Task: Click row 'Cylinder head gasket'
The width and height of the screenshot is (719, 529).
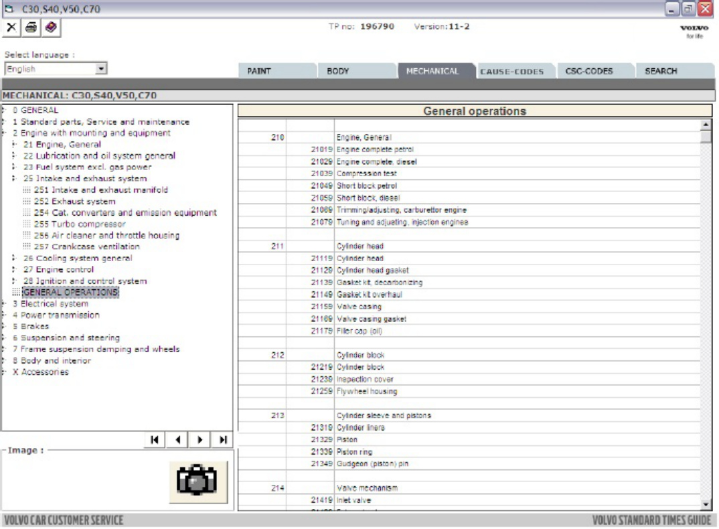Action: point(469,271)
